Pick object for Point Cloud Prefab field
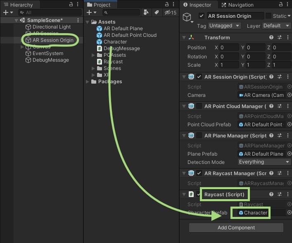 289,124
